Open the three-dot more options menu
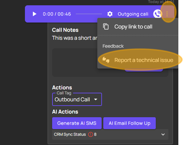183x145 pixels. [x=167, y=14]
